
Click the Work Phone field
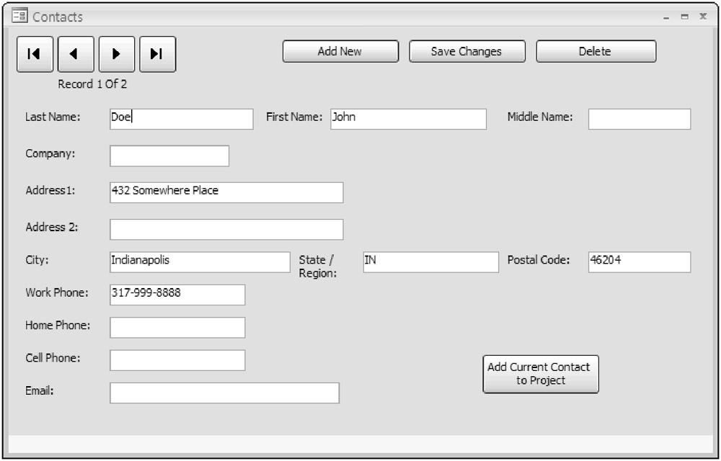point(177,295)
